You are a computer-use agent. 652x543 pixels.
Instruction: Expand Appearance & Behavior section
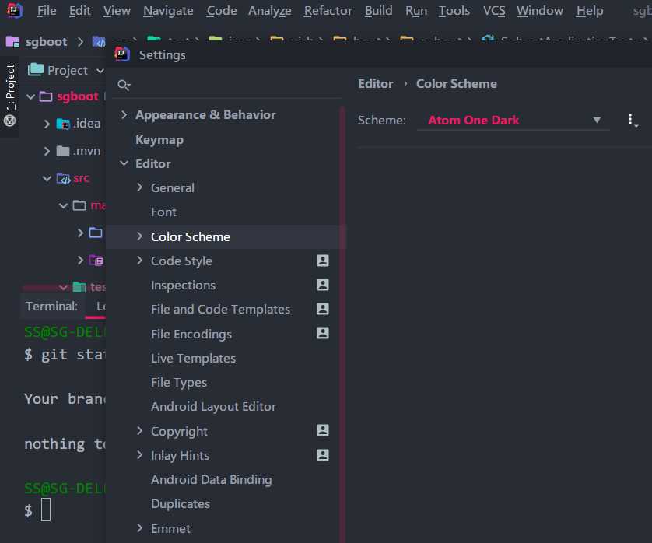click(124, 114)
